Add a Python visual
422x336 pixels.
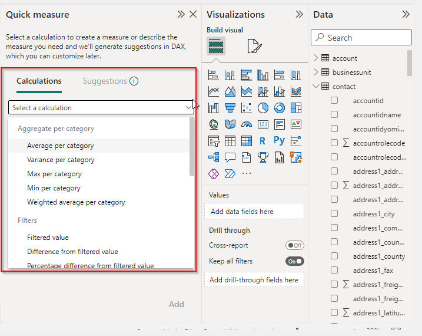(x=280, y=141)
